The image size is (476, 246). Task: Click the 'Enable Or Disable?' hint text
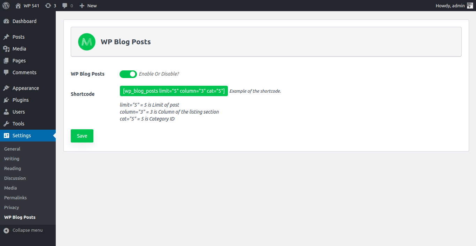point(159,74)
